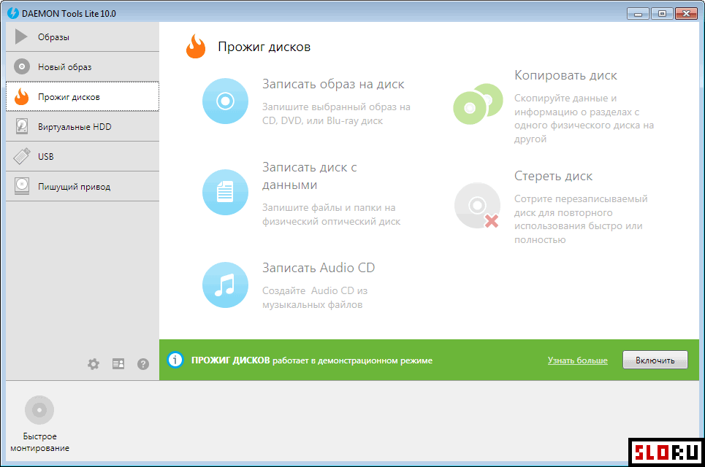705x467 pixels.
Task: Maximize the DAEMON Tools Lite window
Action: pyautogui.click(x=662, y=14)
